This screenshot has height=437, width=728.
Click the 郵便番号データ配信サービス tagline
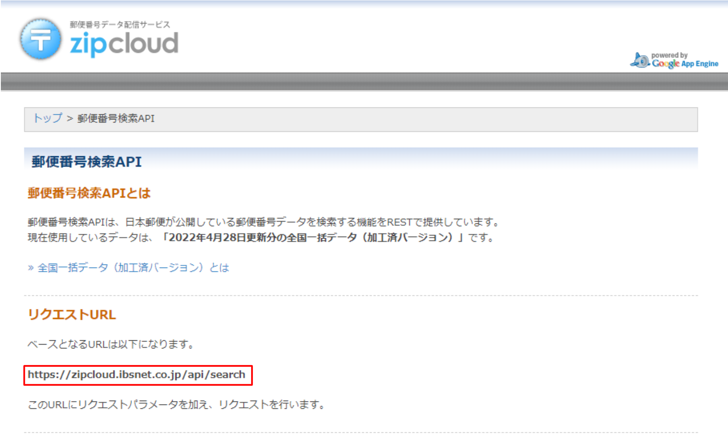click(x=120, y=24)
